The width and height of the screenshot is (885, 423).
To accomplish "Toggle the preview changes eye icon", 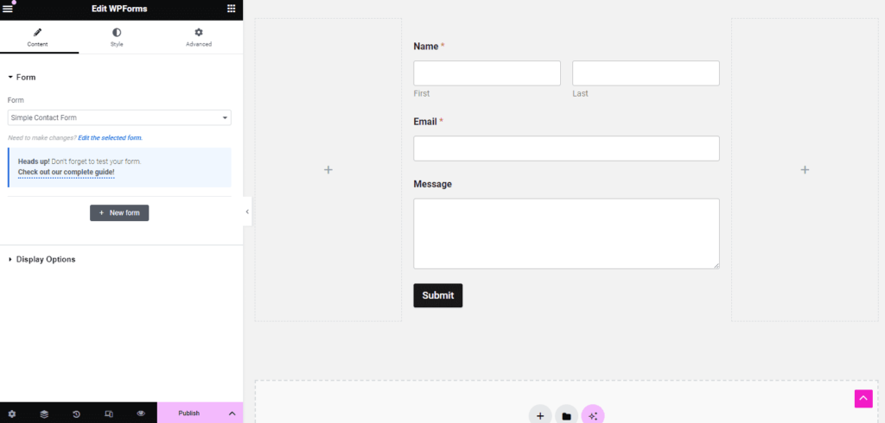I will click(141, 414).
